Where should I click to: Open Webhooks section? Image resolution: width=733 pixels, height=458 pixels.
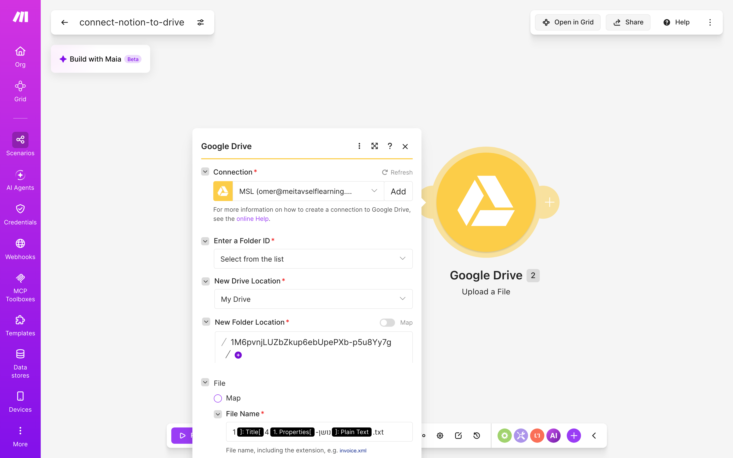[x=20, y=249]
